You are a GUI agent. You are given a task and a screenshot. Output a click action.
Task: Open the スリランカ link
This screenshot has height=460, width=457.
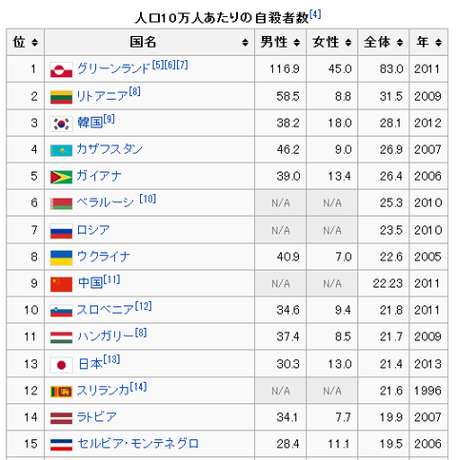point(103,391)
